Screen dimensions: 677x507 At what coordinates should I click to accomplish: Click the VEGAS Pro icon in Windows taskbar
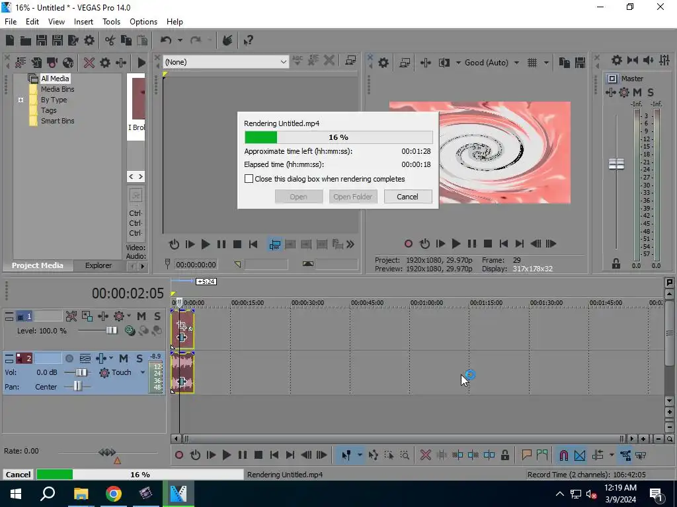pyautogui.click(x=179, y=494)
